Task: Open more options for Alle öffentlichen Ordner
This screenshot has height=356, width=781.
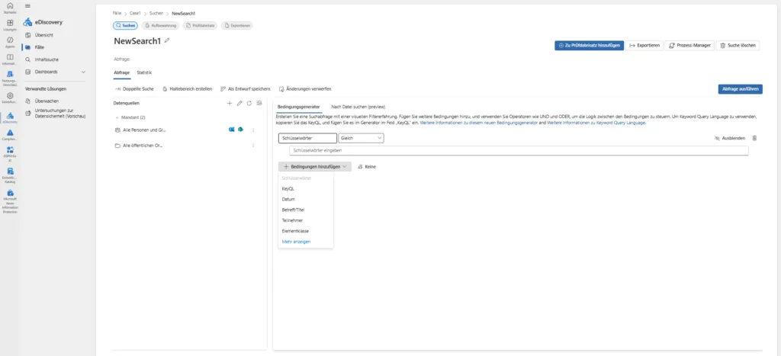Action: click(253, 145)
